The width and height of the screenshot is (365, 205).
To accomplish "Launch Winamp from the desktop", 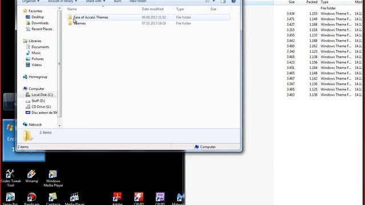I will 31,176.
